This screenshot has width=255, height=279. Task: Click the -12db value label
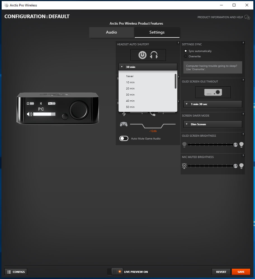pos(153,131)
